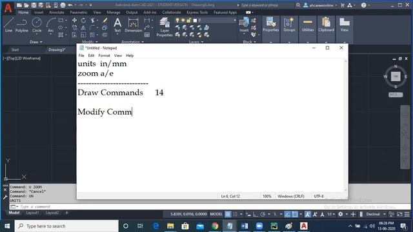Add a new layout with the plus button
Viewport: 413px width, 232px height.
tap(66, 213)
